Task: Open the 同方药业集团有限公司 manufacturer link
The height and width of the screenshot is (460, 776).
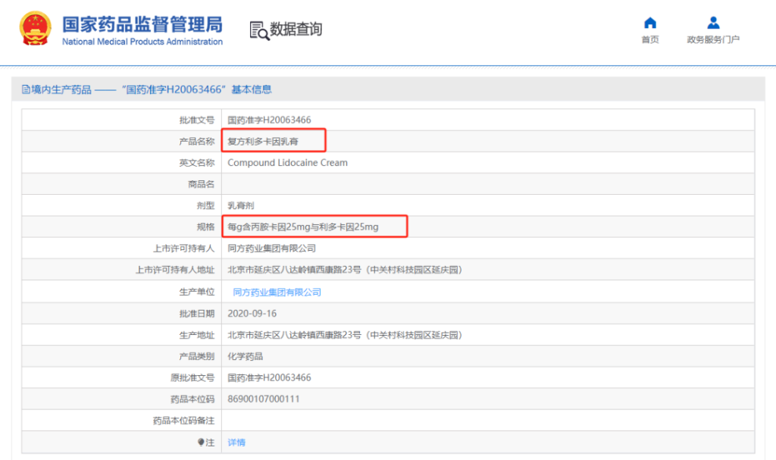Action: pyautogui.click(x=277, y=292)
